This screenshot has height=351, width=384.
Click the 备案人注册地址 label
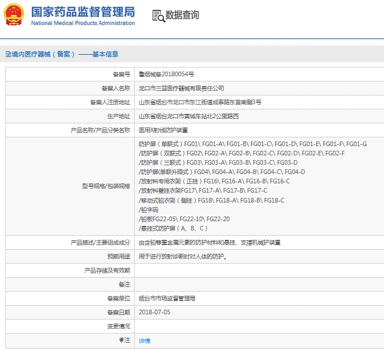(110, 102)
